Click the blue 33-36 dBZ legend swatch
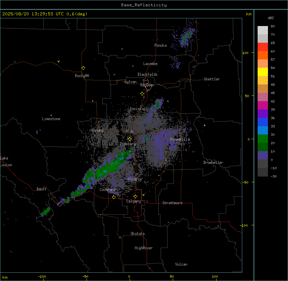 [263, 122]
